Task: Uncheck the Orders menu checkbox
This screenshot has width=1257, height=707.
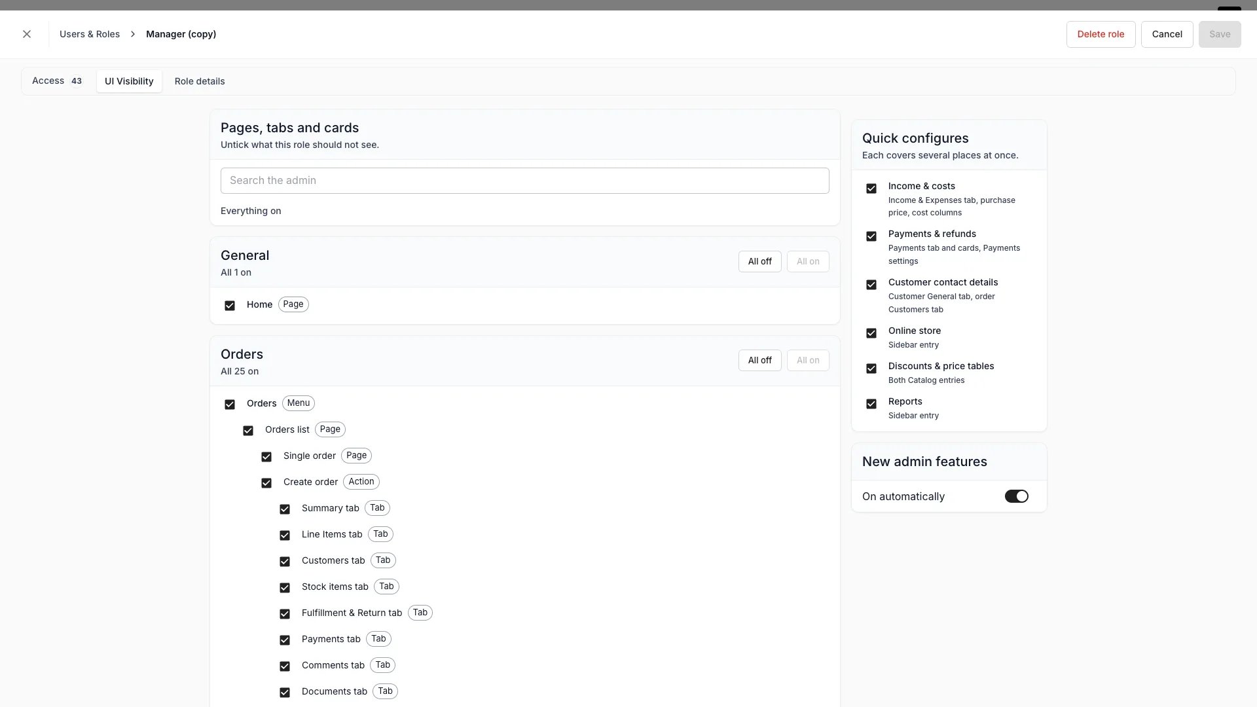Action: 230,405
